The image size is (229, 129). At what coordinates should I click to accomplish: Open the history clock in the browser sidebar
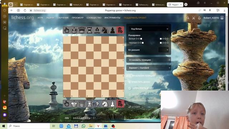coord(5,10)
